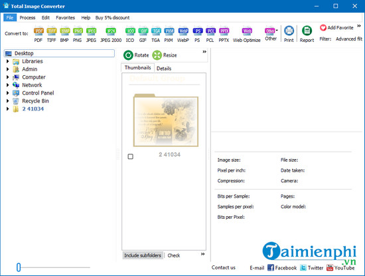The image size is (365, 276).
Task: Expand the Network tree node
Action: point(8,85)
